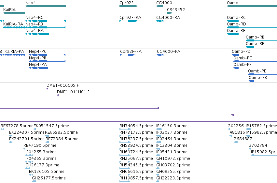Screen dimensions: 277x183
Task: Click feature 2684887
Action: [236, 142]
